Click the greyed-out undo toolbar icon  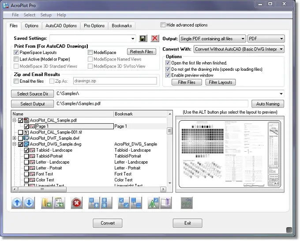[x=187, y=203]
